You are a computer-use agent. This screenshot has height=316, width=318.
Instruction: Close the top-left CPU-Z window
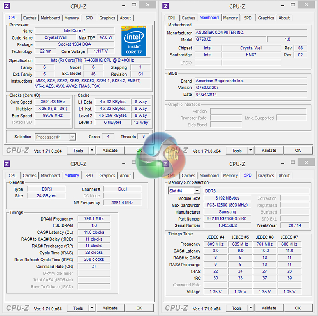click(x=147, y=5)
